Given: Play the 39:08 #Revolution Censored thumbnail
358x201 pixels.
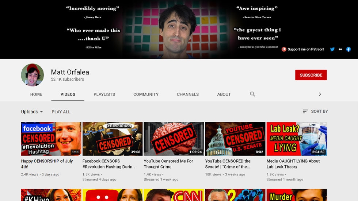Looking at the screenshot, I should click(x=113, y=139).
